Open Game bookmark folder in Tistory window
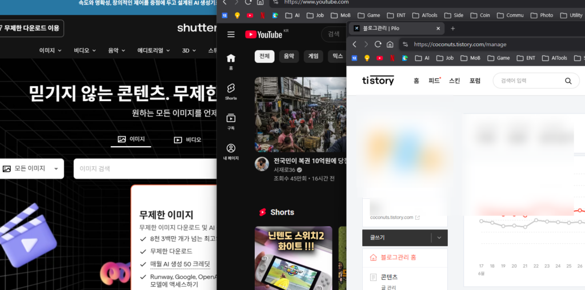 coord(499,58)
